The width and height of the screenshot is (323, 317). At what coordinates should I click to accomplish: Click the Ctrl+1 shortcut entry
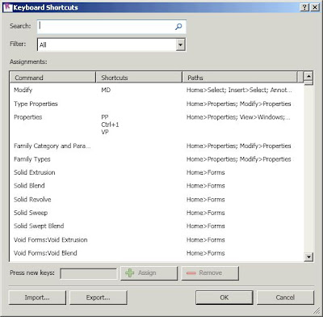(110, 125)
